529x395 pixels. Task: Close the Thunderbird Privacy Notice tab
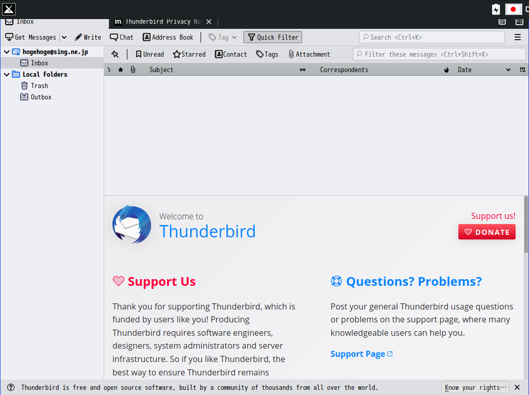tap(209, 22)
